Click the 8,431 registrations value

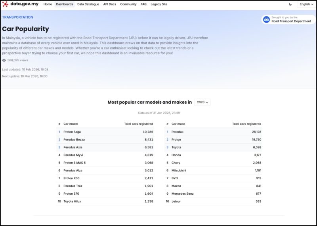tap(149, 140)
